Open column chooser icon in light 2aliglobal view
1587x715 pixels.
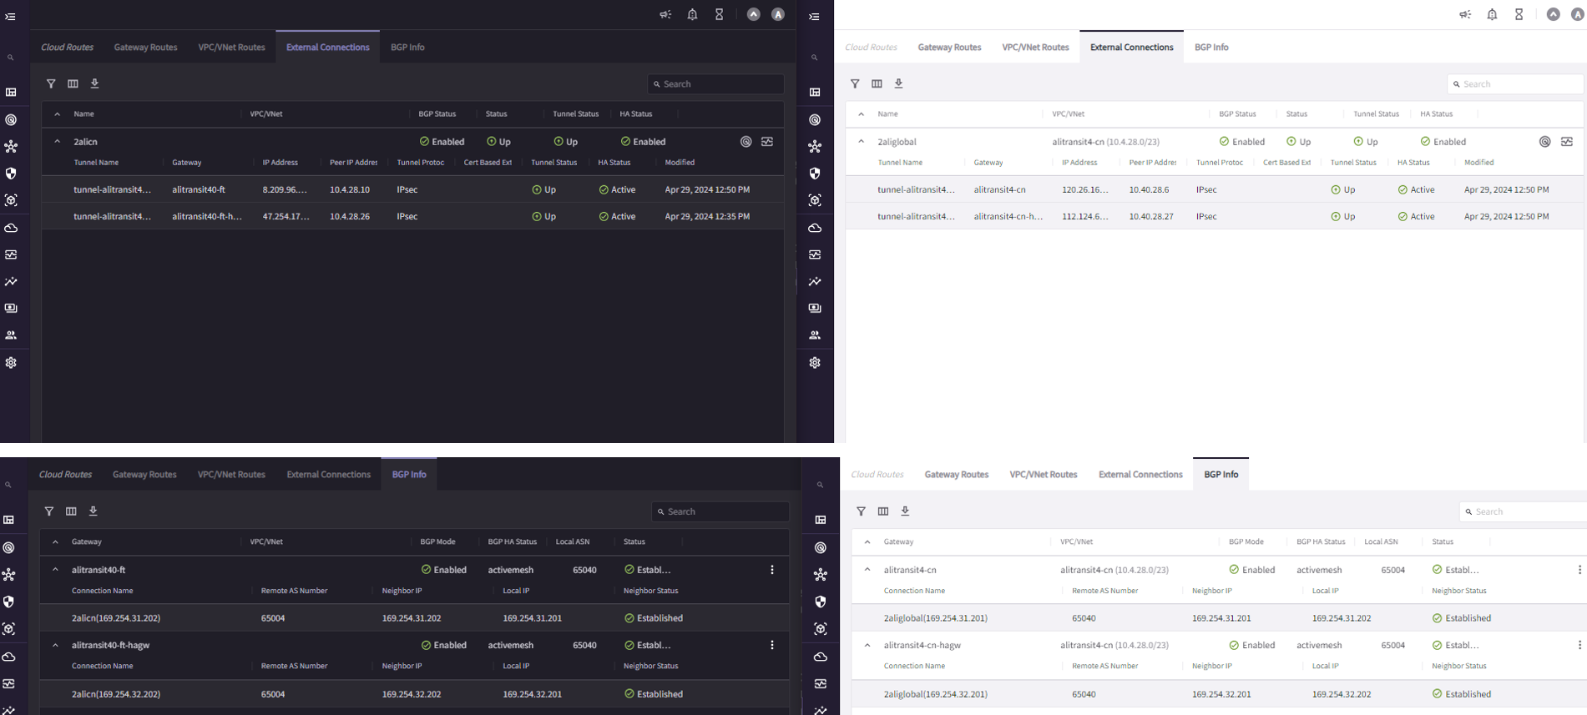tap(877, 83)
